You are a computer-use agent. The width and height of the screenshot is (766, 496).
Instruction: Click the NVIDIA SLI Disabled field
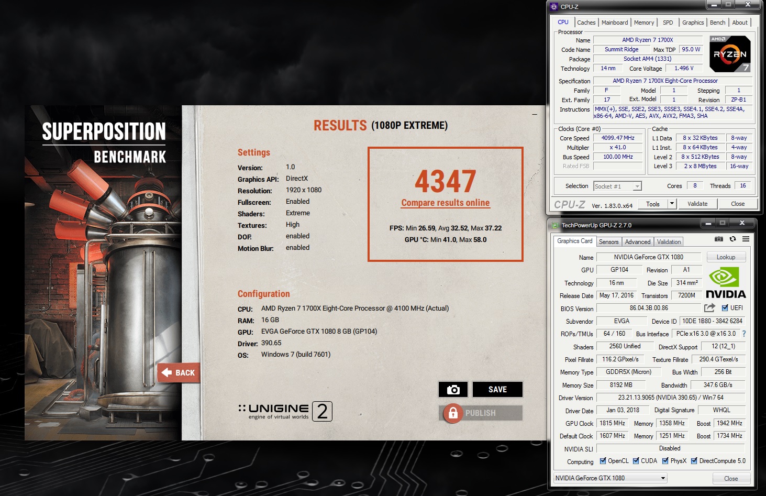[x=670, y=448]
